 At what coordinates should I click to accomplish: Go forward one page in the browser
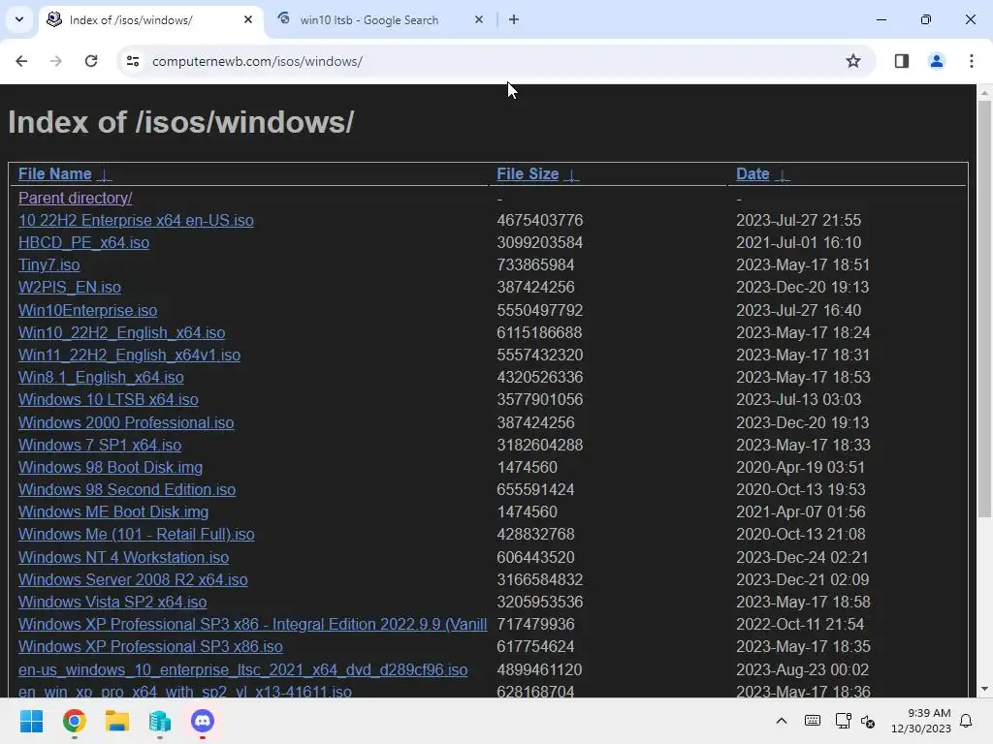56,61
